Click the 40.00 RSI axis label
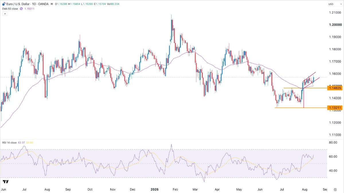The height and width of the screenshot is (193, 344). (333, 171)
